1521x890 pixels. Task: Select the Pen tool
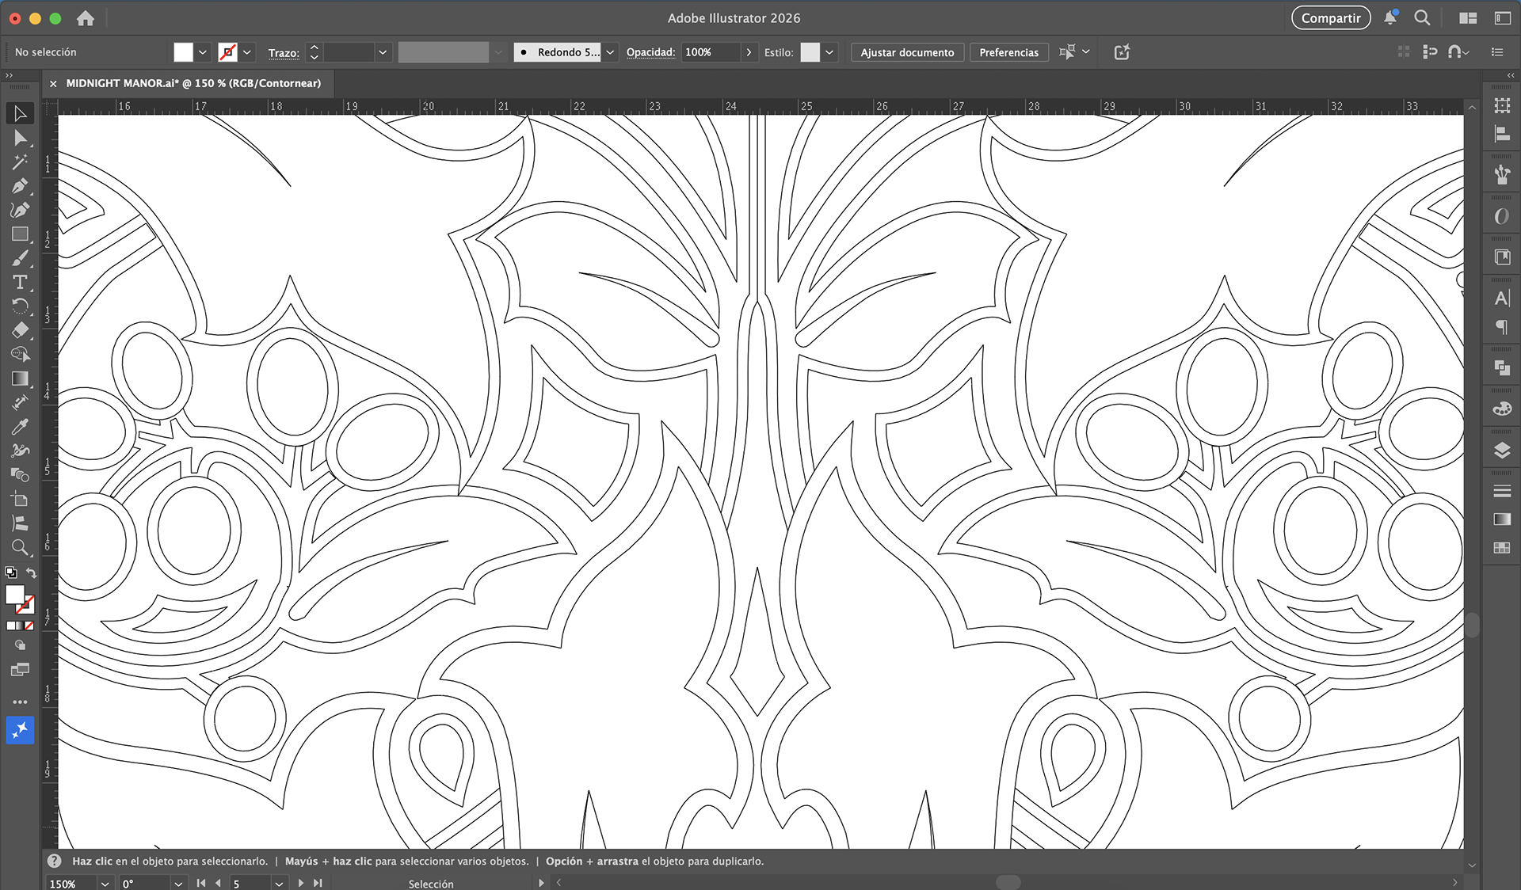20,186
